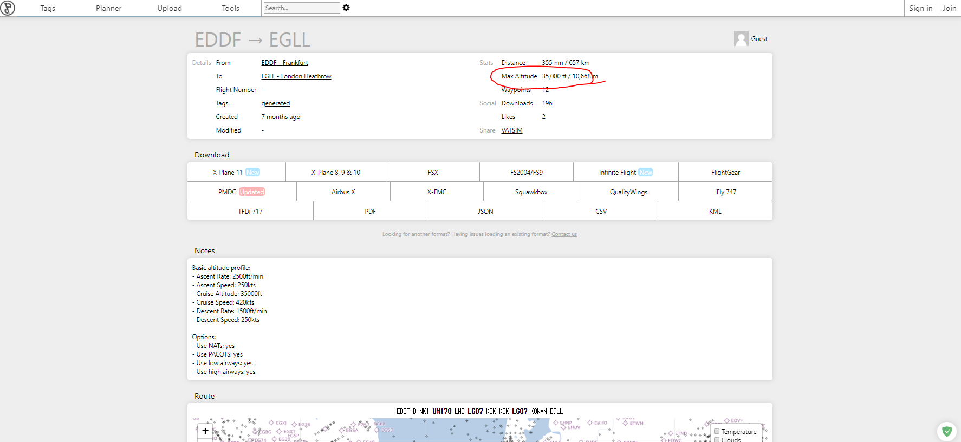Download plan in Airbus X format

tap(343, 192)
